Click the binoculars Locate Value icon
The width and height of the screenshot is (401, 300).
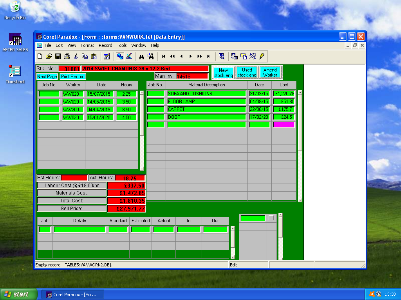(141, 56)
